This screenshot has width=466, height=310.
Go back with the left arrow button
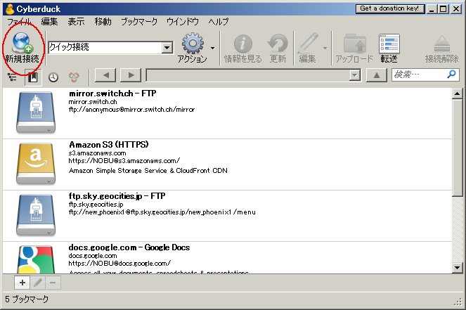tap(105, 75)
